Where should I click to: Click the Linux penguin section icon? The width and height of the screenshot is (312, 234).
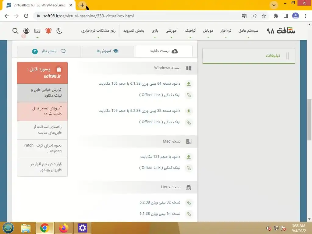coord(189,187)
